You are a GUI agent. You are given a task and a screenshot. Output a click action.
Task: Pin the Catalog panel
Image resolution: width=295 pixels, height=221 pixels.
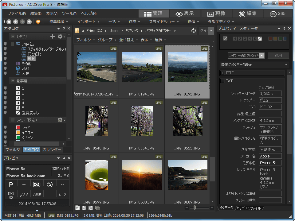(64, 29)
